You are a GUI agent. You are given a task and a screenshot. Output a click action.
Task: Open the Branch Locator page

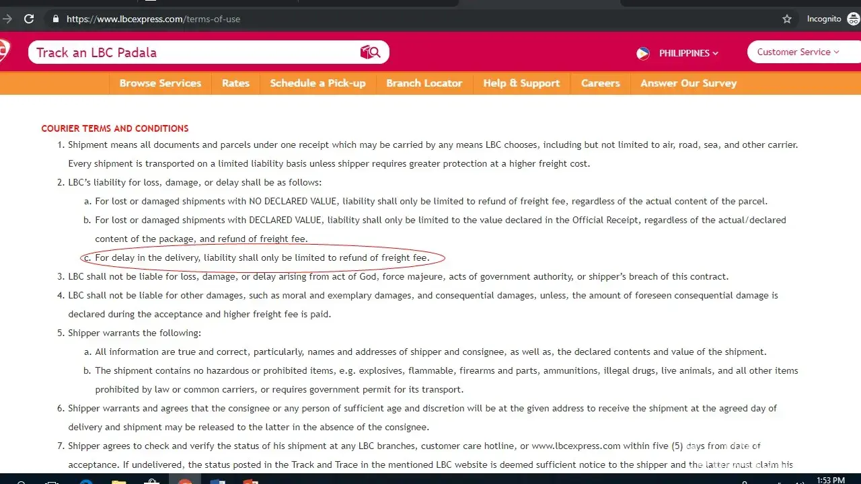[x=424, y=83]
